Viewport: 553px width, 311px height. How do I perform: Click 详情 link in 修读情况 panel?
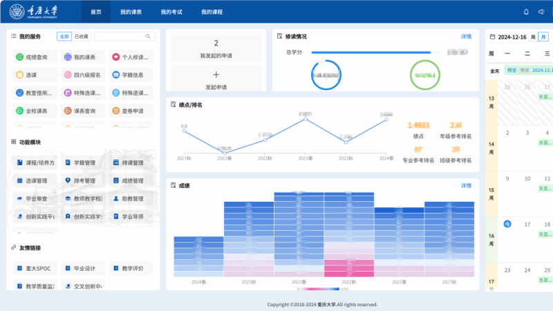(x=466, y=37)
